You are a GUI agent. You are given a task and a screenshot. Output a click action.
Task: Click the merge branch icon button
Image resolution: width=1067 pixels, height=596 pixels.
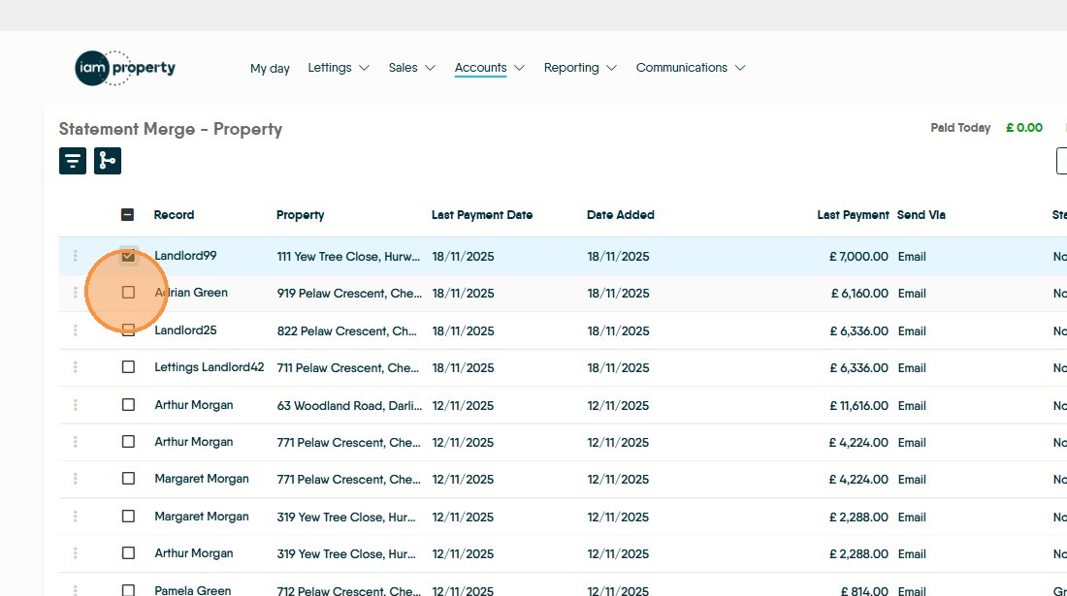[x=108, y=161]
